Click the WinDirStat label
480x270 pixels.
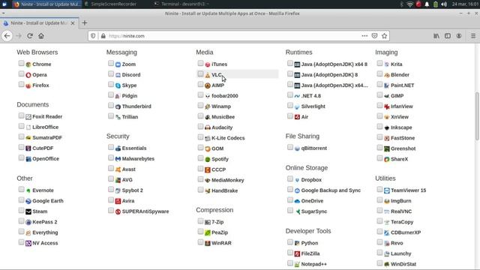[403, 264]
